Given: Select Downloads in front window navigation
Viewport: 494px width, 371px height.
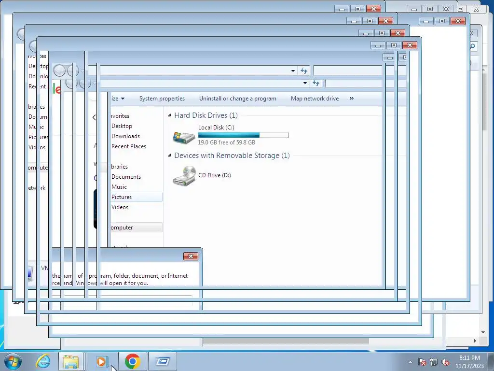Looking at the screenshot, I should coord(125,136).
